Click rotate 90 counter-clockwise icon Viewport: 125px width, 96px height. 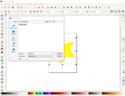coord(14,12)
